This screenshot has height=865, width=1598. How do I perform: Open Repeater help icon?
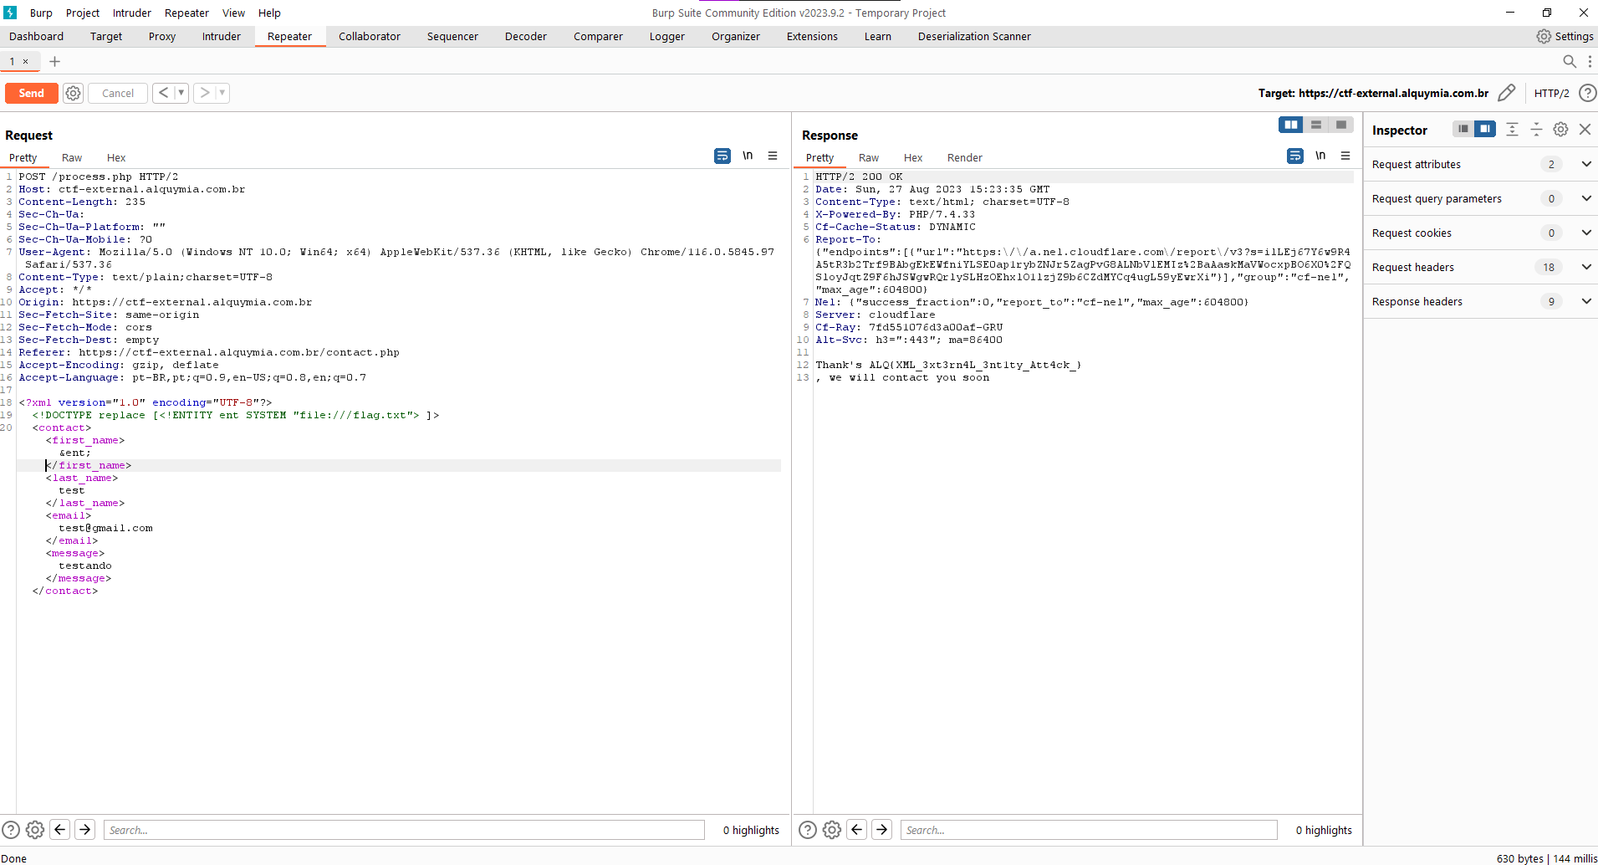point(1587,93)
